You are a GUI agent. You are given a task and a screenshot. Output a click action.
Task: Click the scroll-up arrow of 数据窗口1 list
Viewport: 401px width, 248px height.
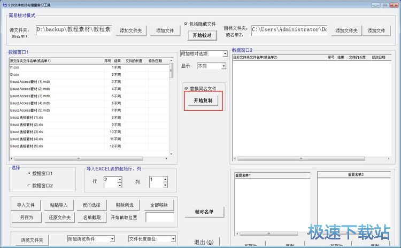[171, 60]
